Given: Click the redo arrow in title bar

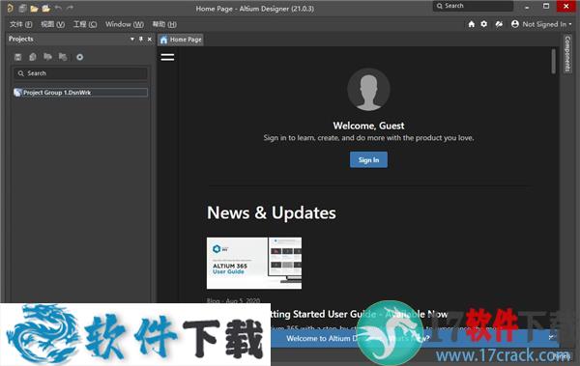Looking at the screenshot, I should 70,8.
